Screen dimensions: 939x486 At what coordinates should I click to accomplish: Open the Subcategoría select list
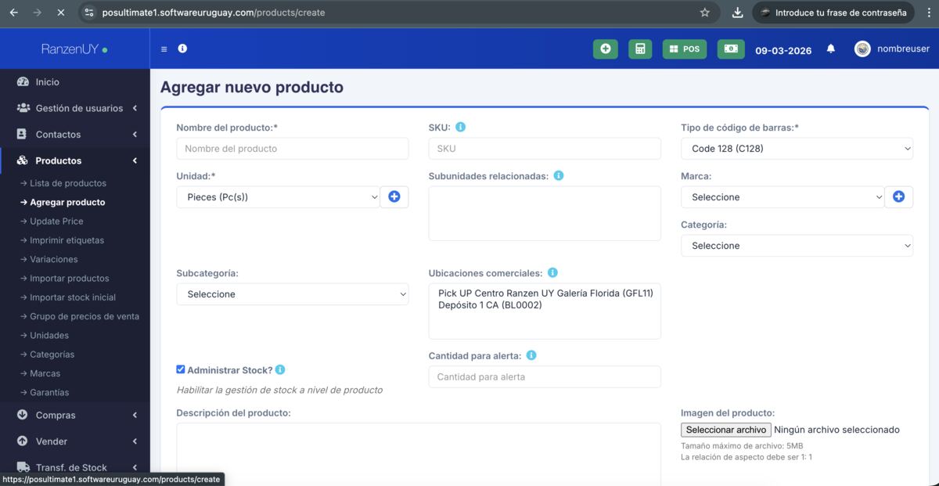coord(292,294)
